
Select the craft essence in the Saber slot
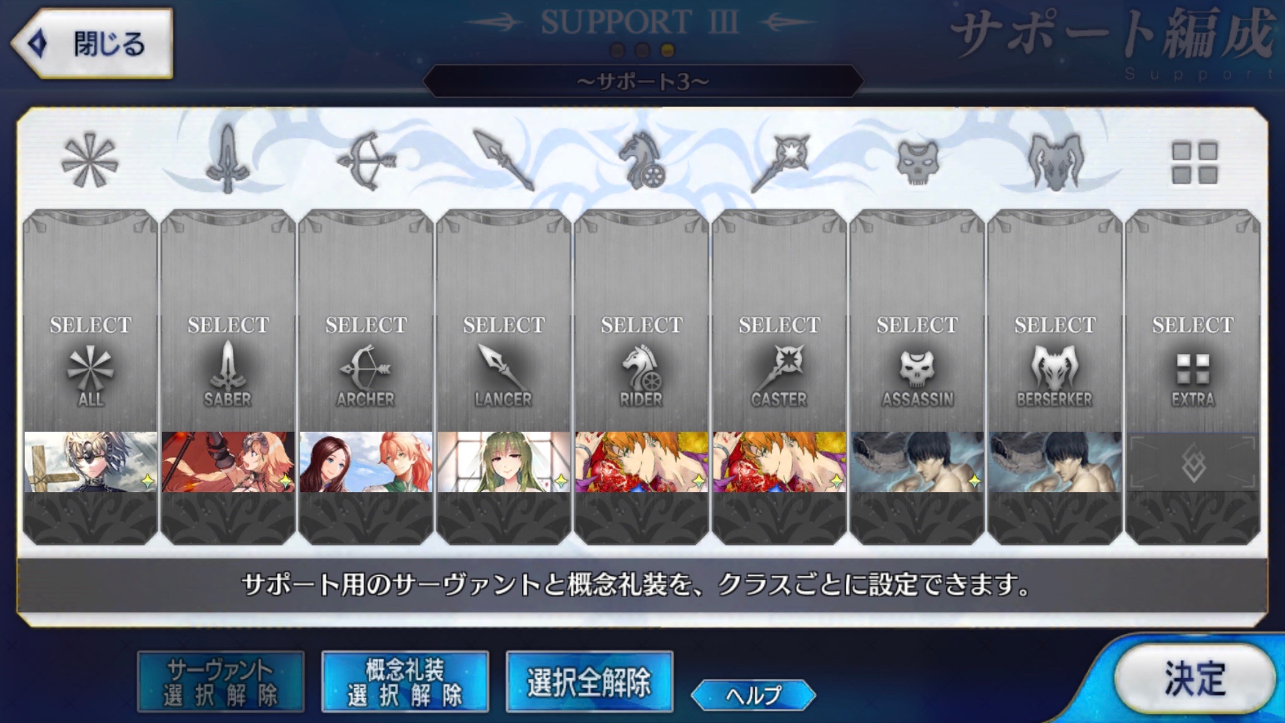pyautogui.click(x=228, y=462)
